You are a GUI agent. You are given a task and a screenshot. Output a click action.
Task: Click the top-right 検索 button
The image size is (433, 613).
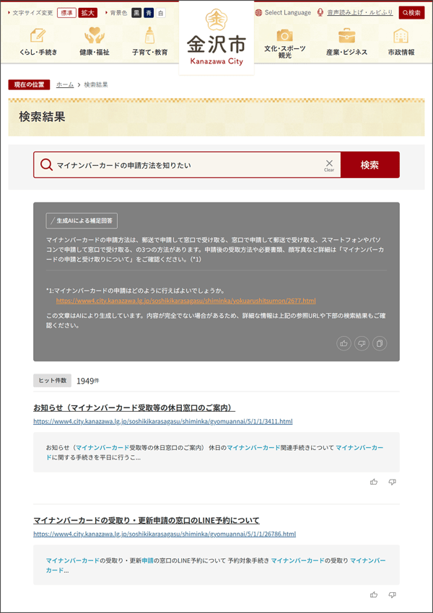point(411,12)
